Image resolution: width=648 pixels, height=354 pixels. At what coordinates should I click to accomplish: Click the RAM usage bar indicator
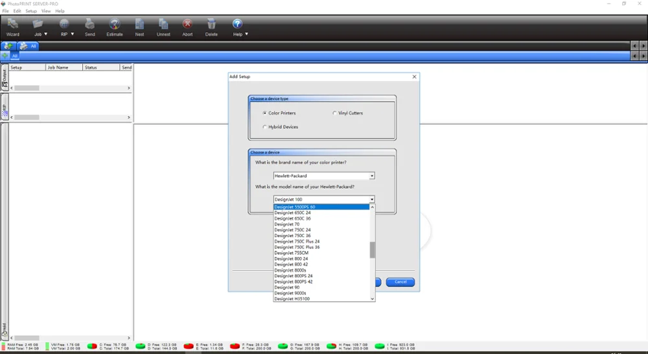coord(3,346)
